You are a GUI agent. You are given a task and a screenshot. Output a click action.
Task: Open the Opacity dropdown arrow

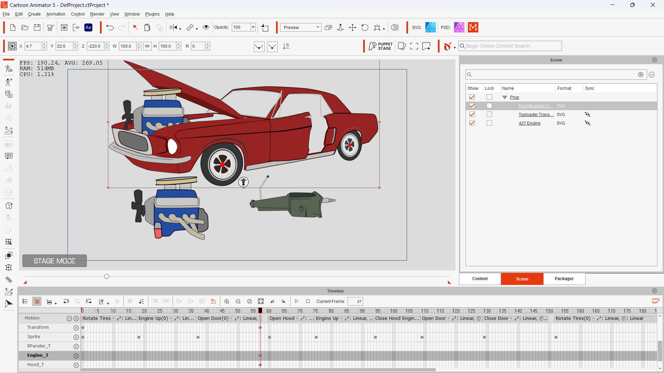coord(253,27)
